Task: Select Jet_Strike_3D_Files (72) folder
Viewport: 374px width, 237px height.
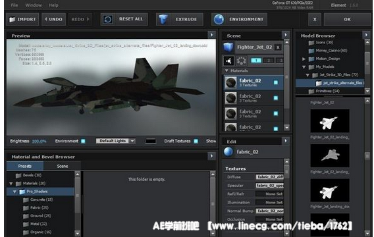Action: tap(335, 75)
